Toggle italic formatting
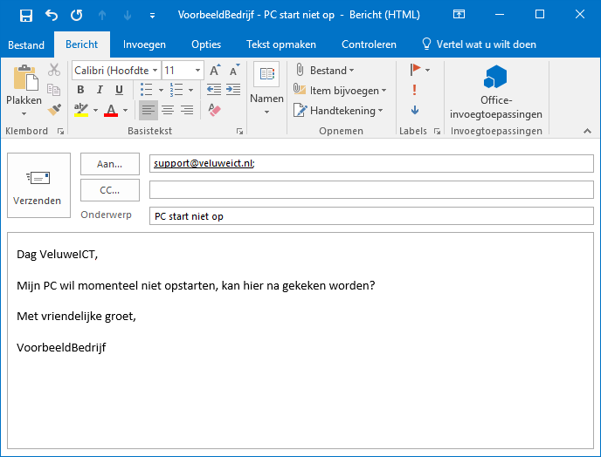Screen dimensions: 601x457 100,90
